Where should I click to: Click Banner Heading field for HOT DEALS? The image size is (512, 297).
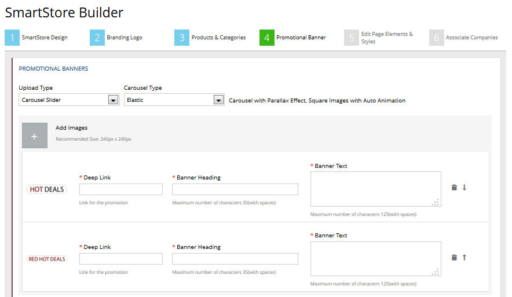[x=235, y=189]
